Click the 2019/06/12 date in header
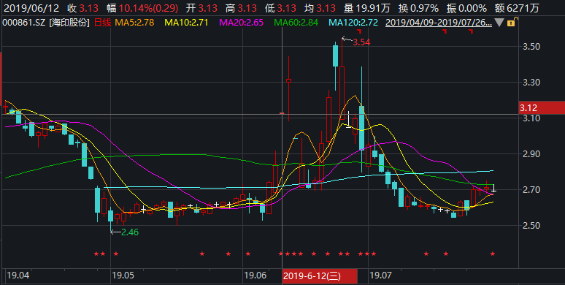The height and width of the screenshot is (285, 565). (x=31, y=8)
